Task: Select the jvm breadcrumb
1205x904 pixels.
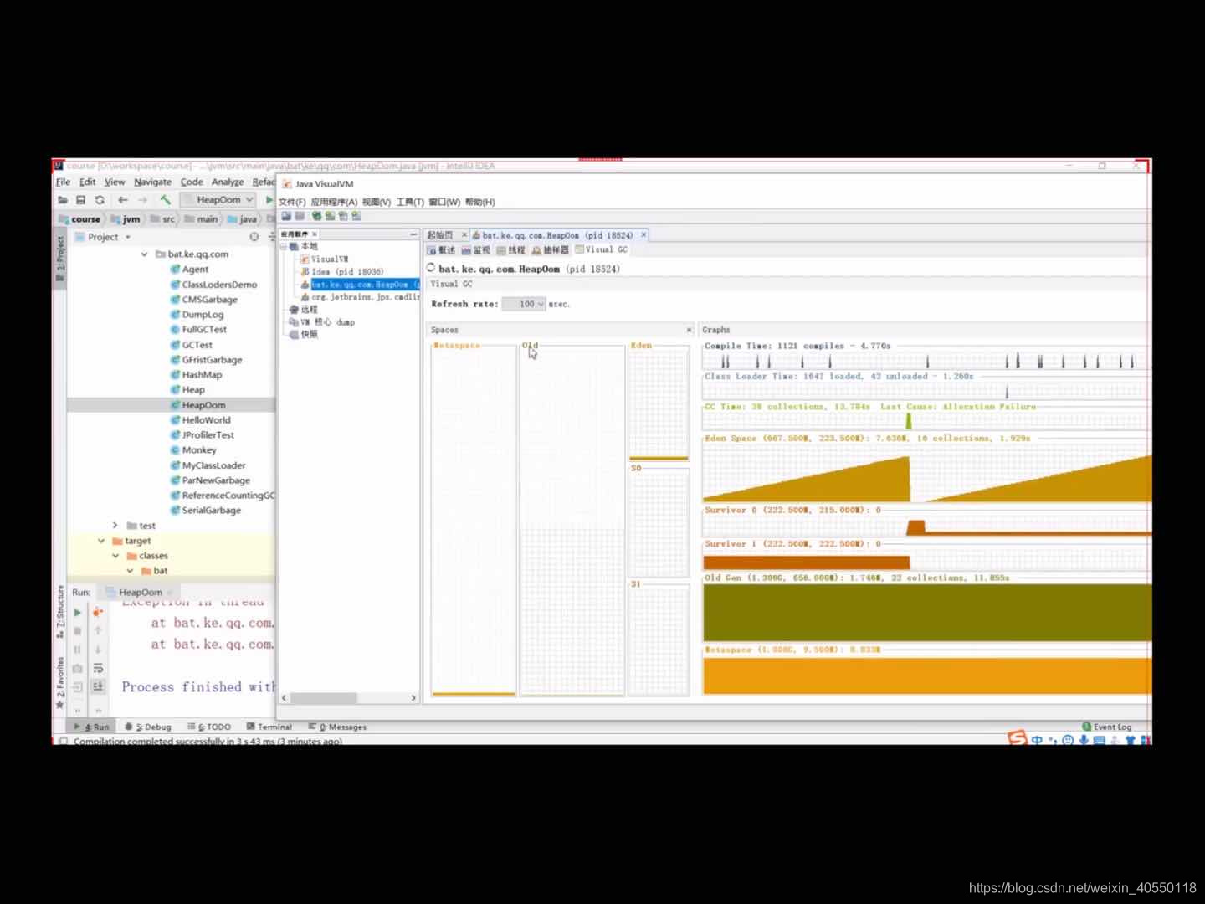Action: pos(126,219)
